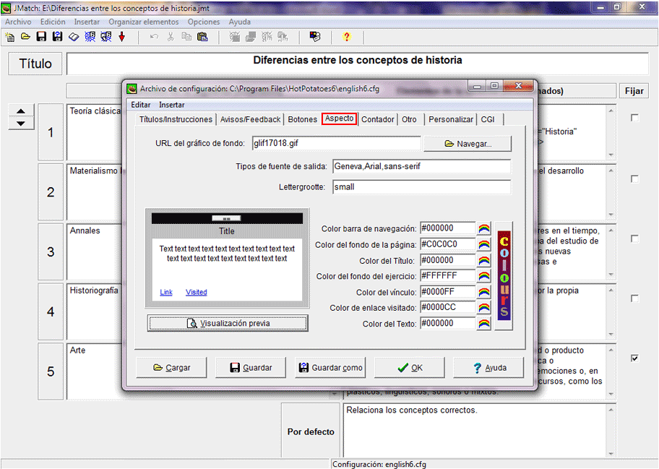Click the Navegar... browse button

(468, 144)
